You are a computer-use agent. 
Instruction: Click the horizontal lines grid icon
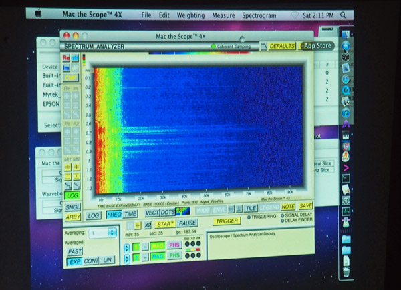click(231, 209)
